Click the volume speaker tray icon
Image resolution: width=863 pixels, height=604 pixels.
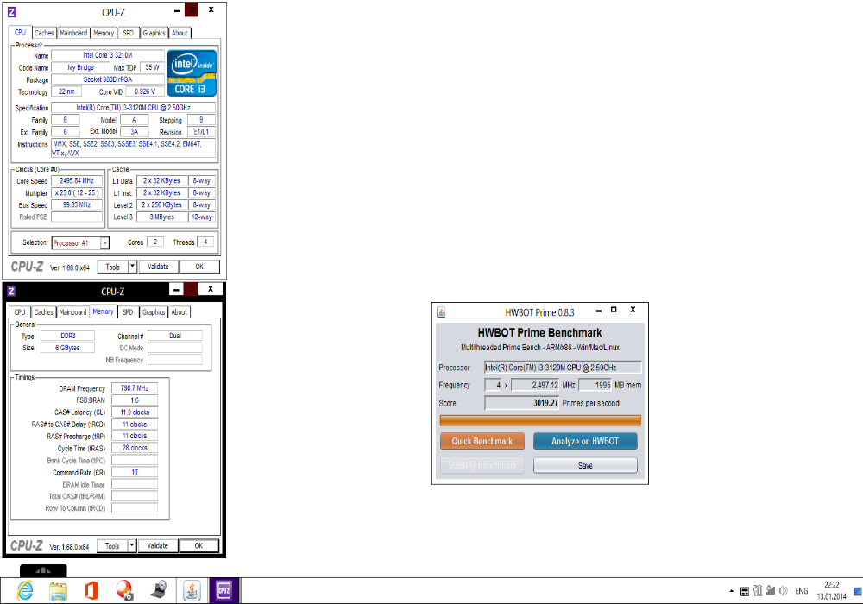(x=784, y=591)
